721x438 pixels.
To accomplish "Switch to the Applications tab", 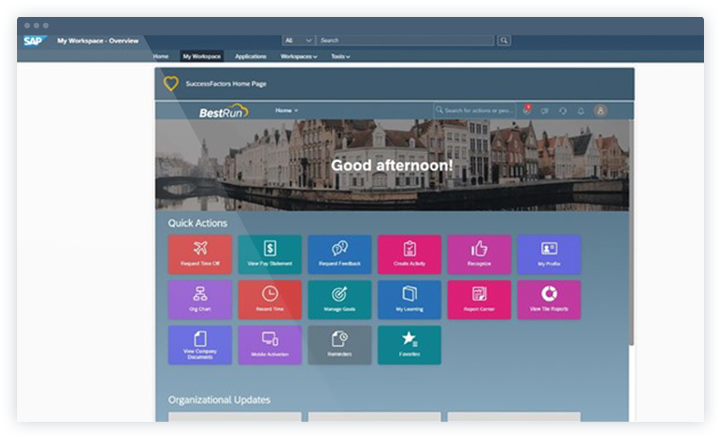I will point(250,56).
